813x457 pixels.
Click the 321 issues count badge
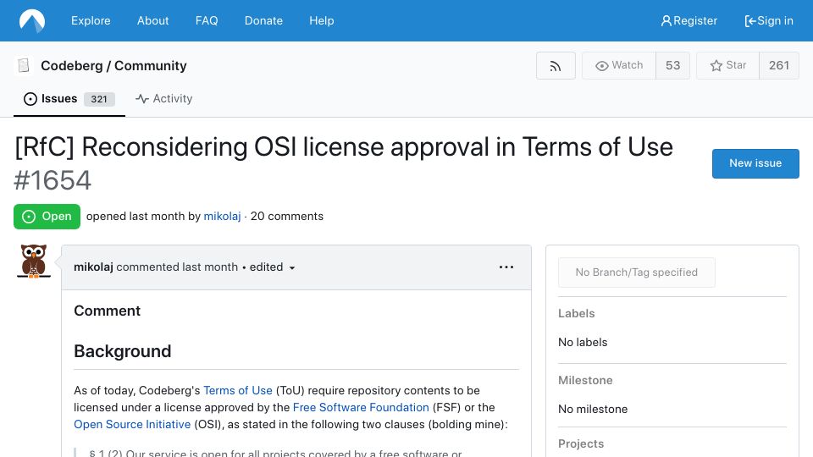[99, 99]
